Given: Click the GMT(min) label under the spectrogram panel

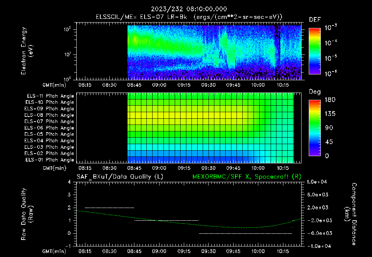Looking at the screenshot, I should (x=54, y=85).
